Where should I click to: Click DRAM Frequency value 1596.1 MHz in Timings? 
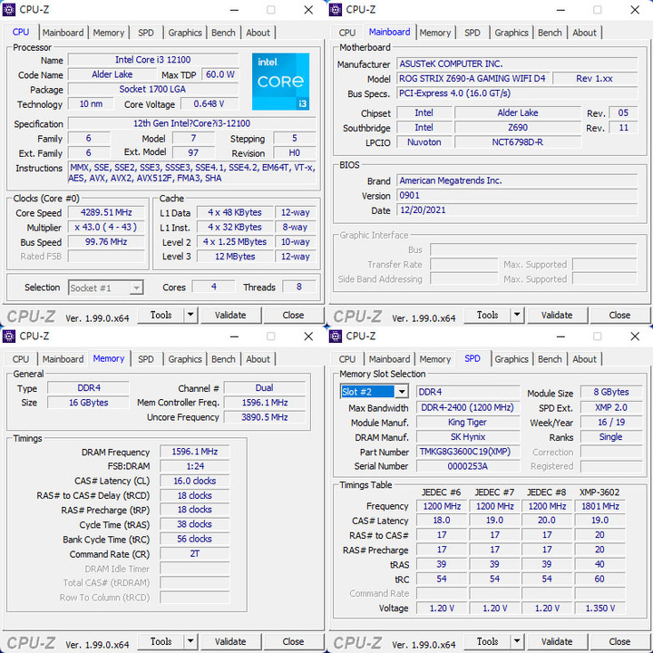195,452
